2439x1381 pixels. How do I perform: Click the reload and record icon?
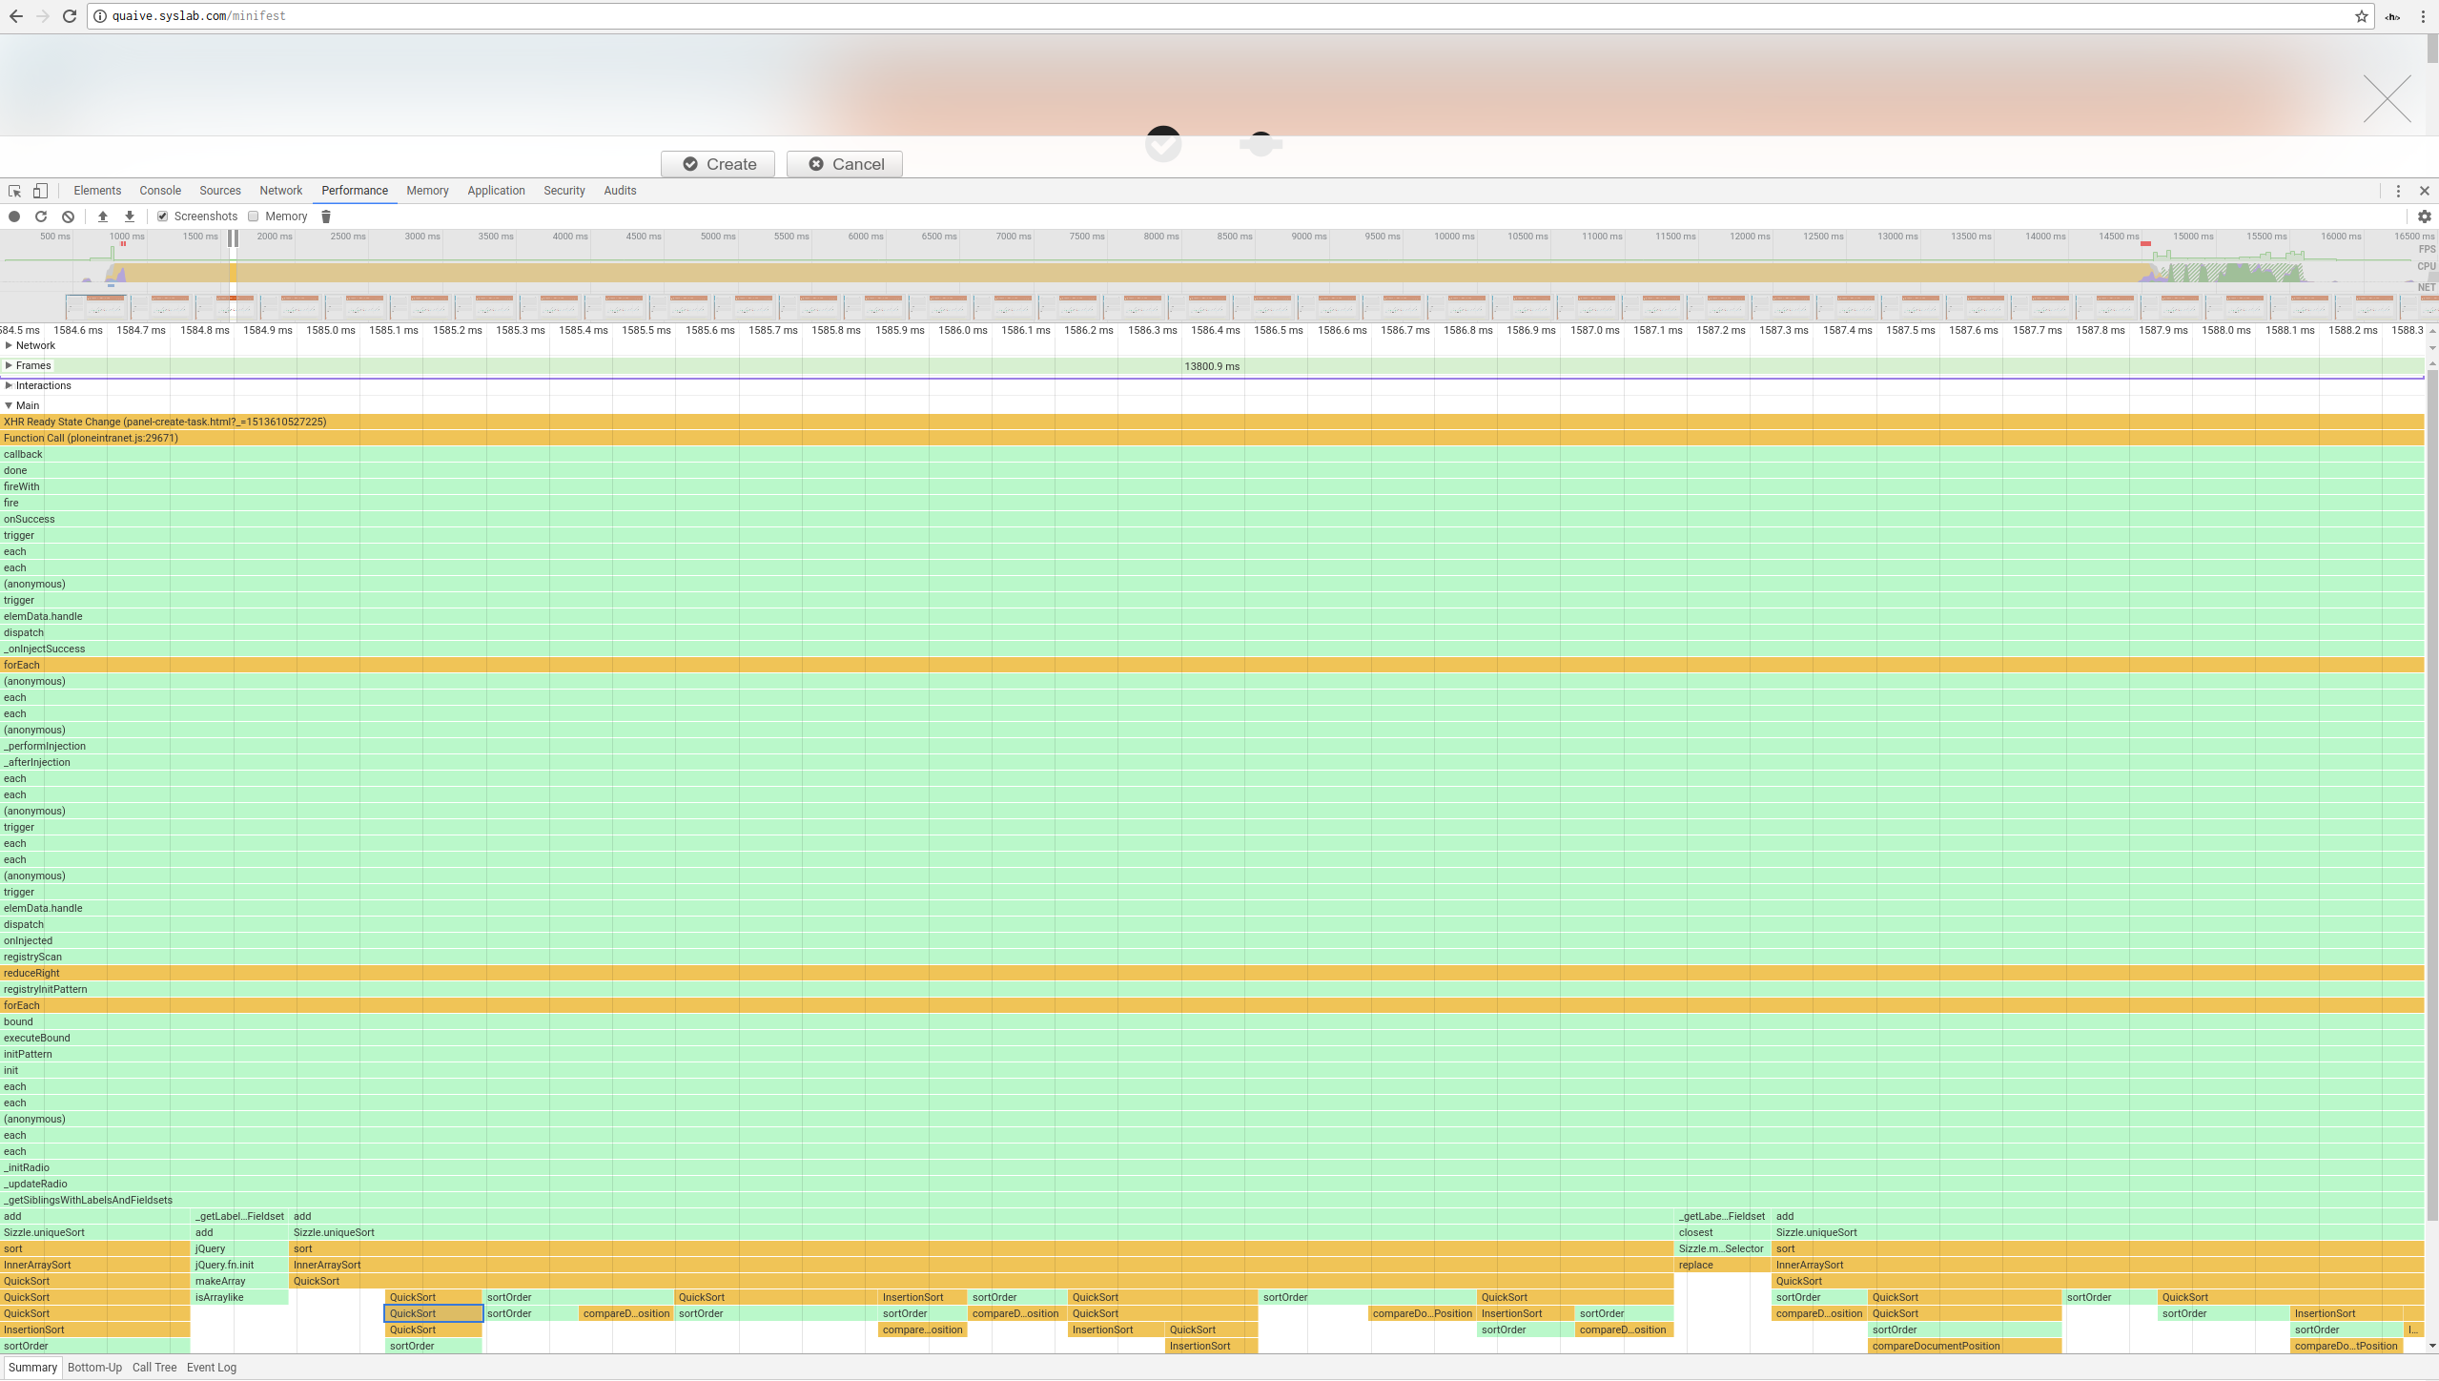41,216
